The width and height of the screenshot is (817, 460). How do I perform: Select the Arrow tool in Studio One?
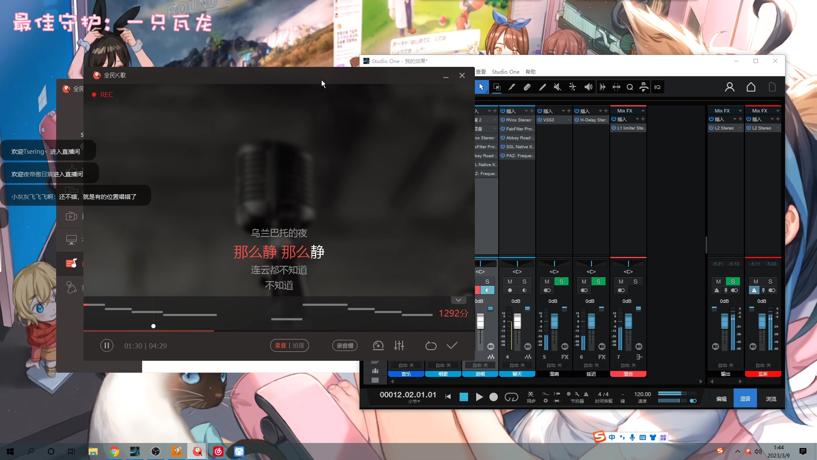point(481,87)
